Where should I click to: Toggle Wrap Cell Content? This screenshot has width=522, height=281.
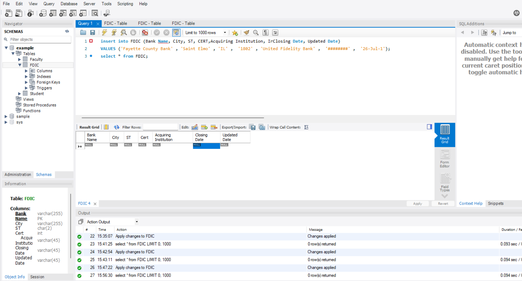(306, 127)
